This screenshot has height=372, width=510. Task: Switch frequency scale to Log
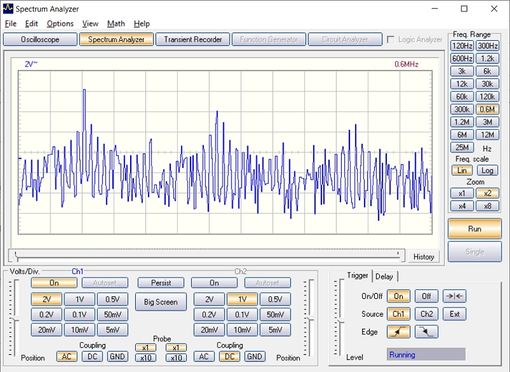487,171
